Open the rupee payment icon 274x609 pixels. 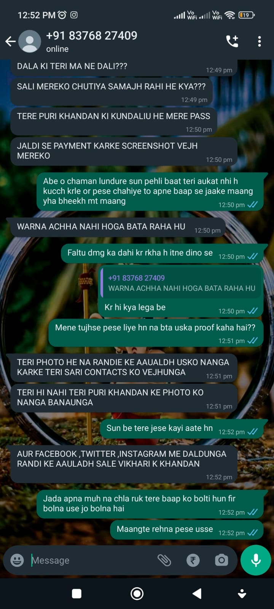click(193, 560)
